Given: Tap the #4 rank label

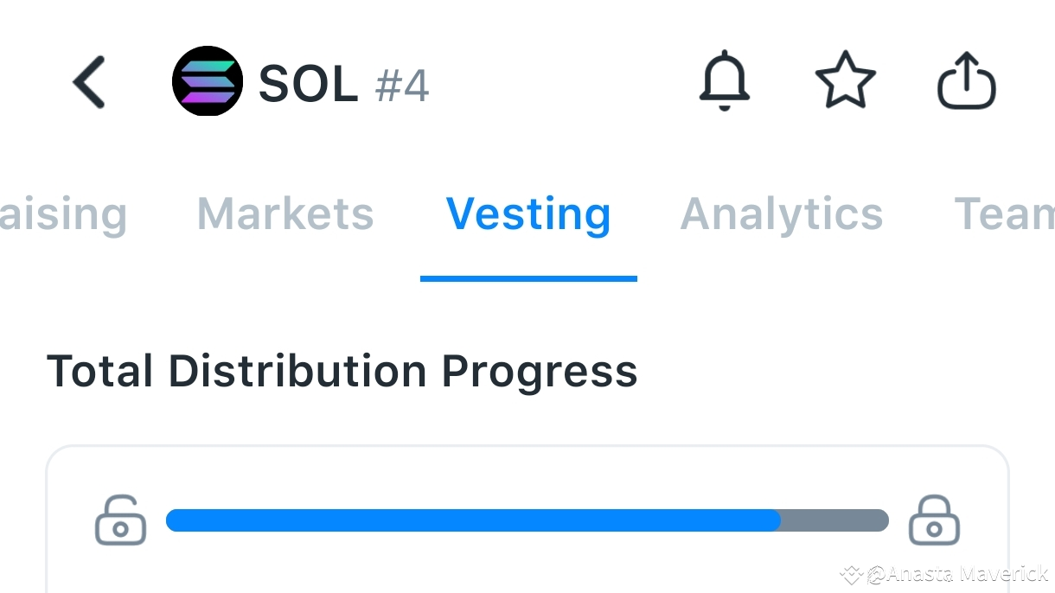Looking at the screenshot, I should tap(402, 86).
